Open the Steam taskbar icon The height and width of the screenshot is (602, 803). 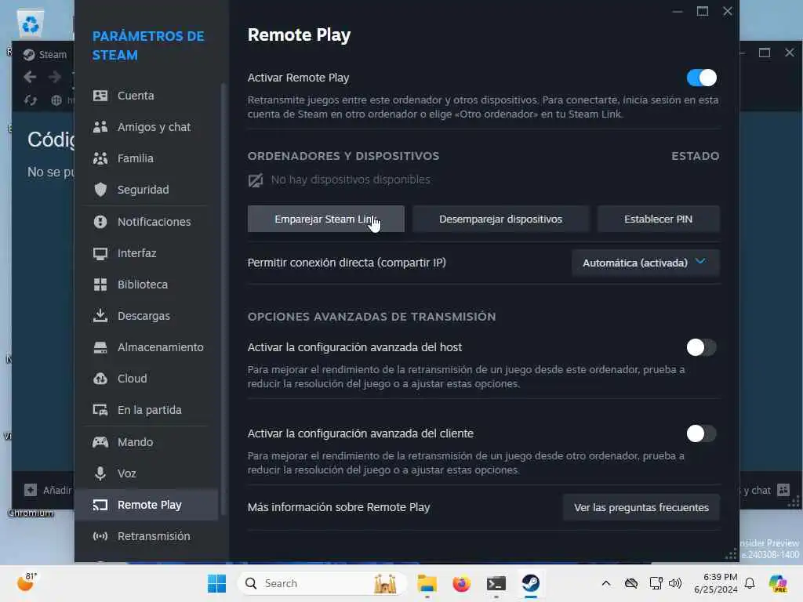[531, 583]
